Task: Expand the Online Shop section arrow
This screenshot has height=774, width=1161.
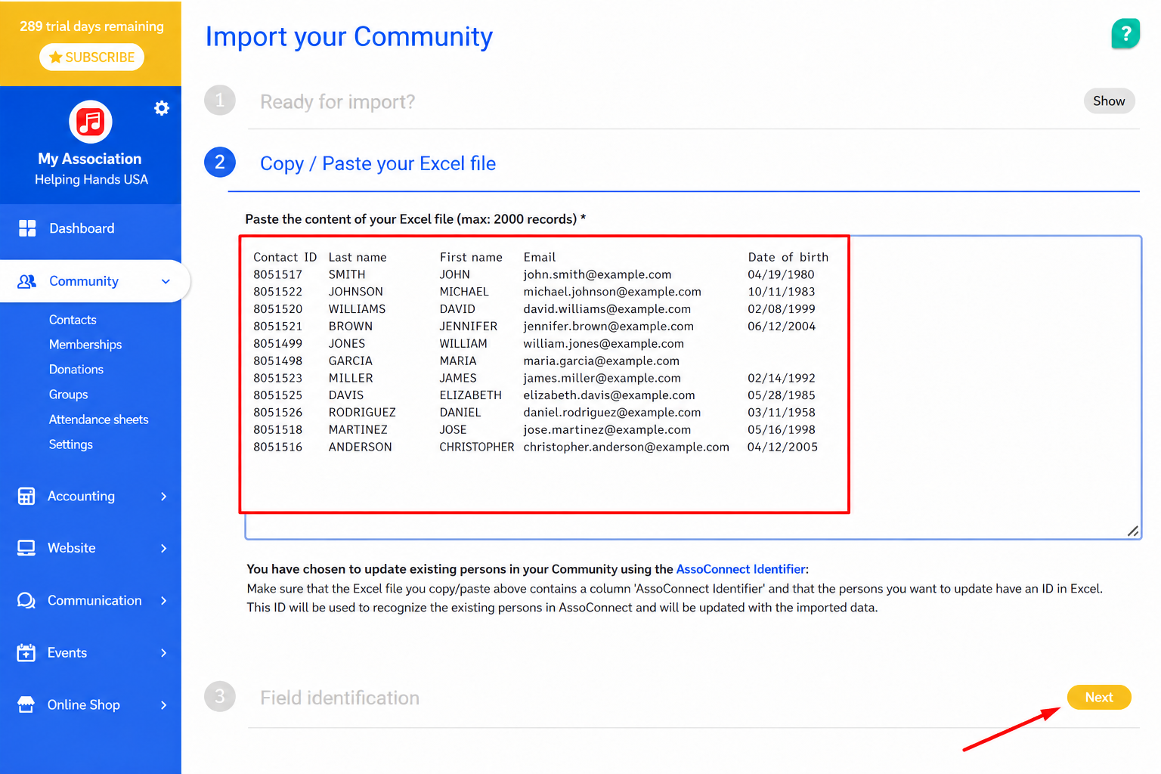Action: click(164, 704)
